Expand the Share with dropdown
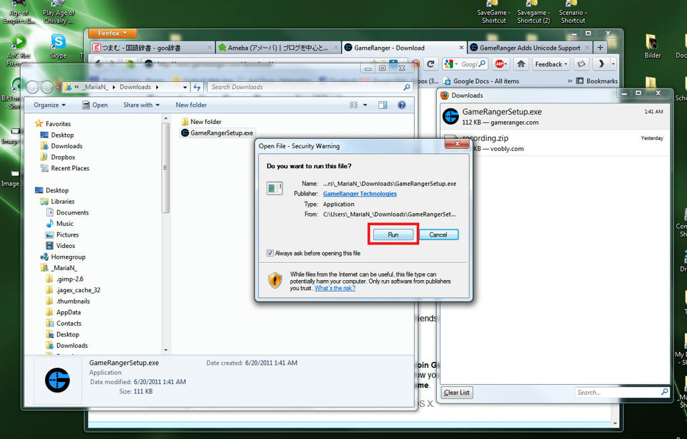This screenshot has height=439, width=687. [141, 105]
